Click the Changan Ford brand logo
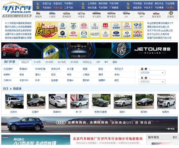 pos(116,34)
